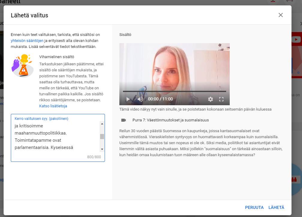Image resolution: width=302 pixels, height=217 pixels.
Task: Enter fullscreen mode on the video
Action: coord(221,99)
